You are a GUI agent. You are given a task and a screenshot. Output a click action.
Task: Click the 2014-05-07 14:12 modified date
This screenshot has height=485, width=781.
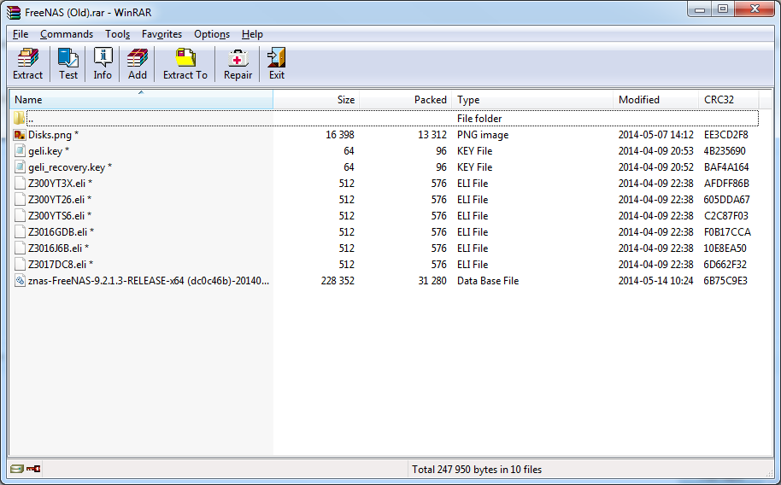coord(655,135)
